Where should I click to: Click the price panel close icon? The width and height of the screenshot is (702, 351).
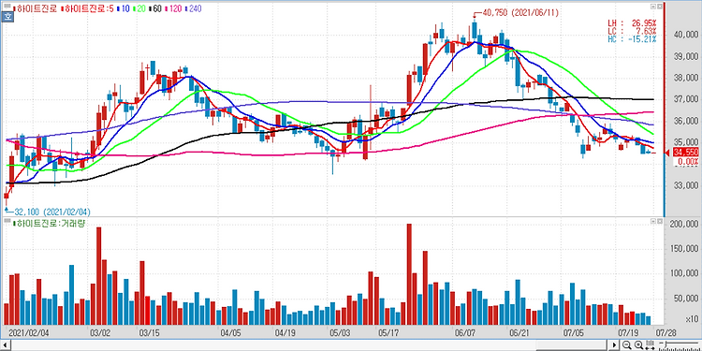[x=660, y=7]
